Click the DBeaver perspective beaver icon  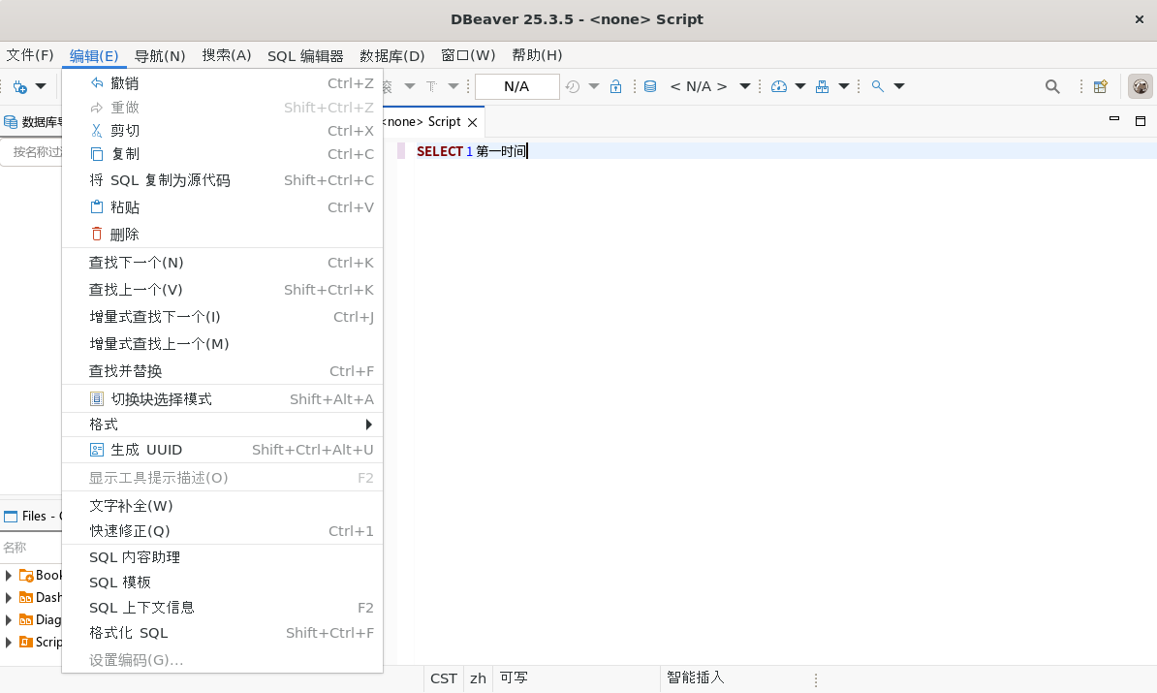[x=1140, y=86]
